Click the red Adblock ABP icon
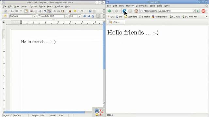 pyautogui.click(x=203, y=11)
